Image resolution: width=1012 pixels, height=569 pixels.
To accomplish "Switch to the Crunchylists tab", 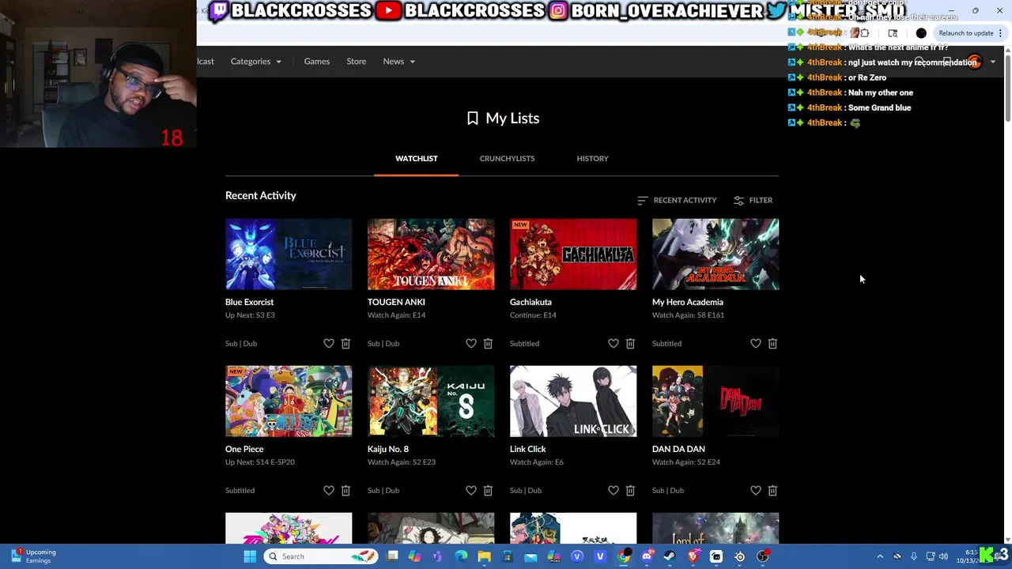I will pos(507,159).
